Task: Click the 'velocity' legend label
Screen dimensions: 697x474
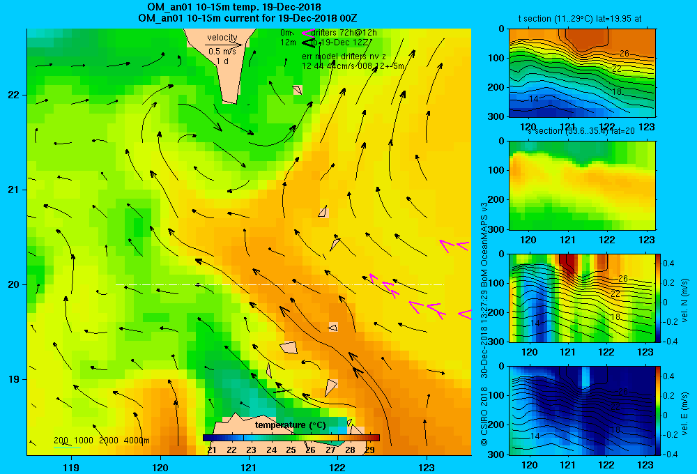Action: click(222, 38)
